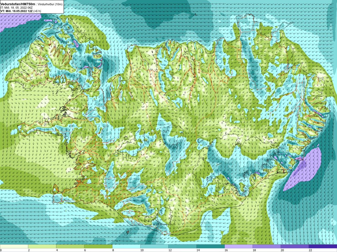Click the "IT: Mið. 18. 05. 2022 06Z" line
This screenshot has height=252, width=337.
pyautogui.click(x=17, y=8)
